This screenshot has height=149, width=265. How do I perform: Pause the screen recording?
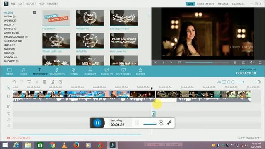[97, 123]
